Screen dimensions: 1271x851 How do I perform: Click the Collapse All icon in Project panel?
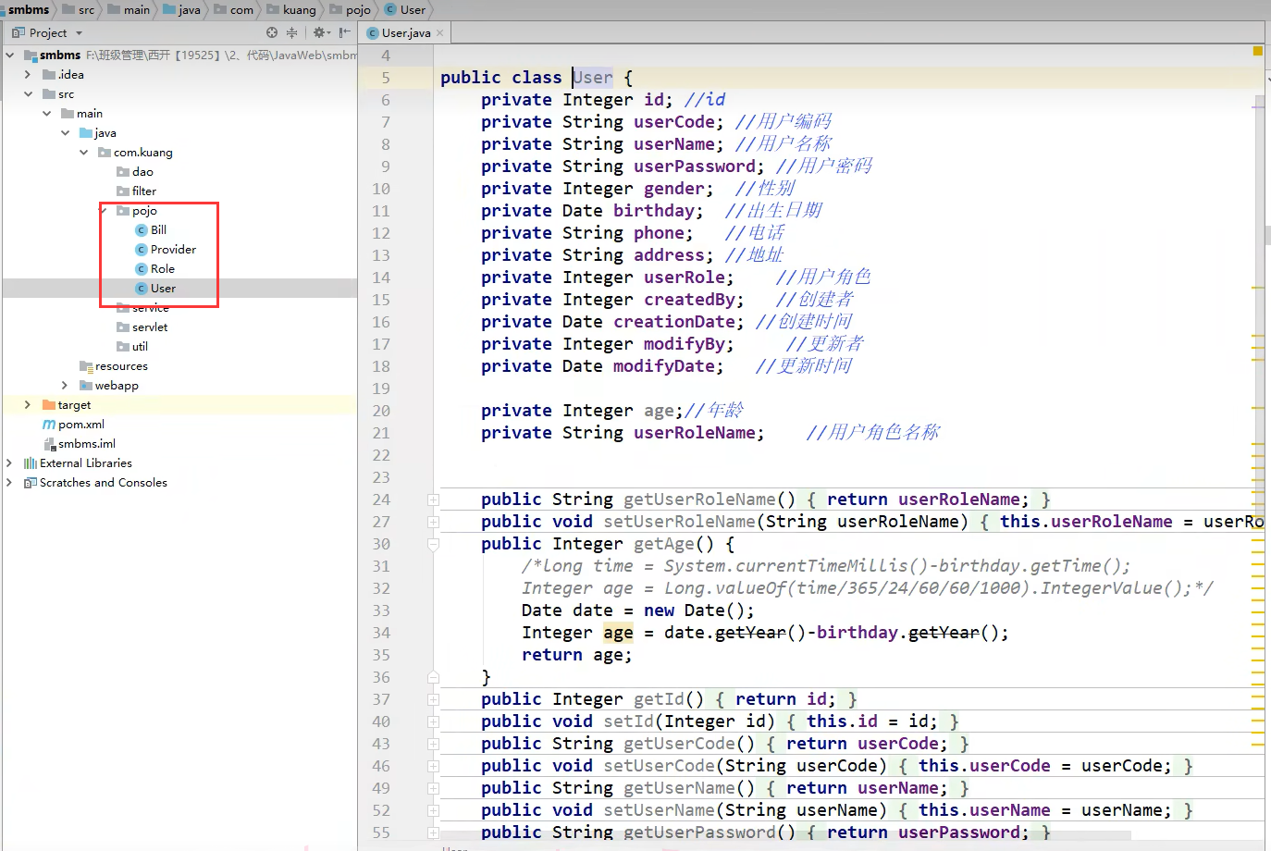click(x=292, y=32)
